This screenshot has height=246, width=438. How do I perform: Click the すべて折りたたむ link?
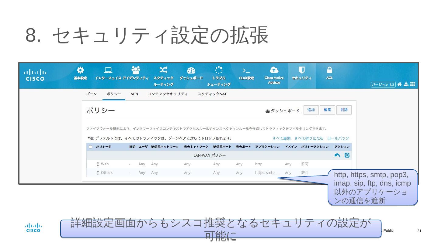click(309, 138)
